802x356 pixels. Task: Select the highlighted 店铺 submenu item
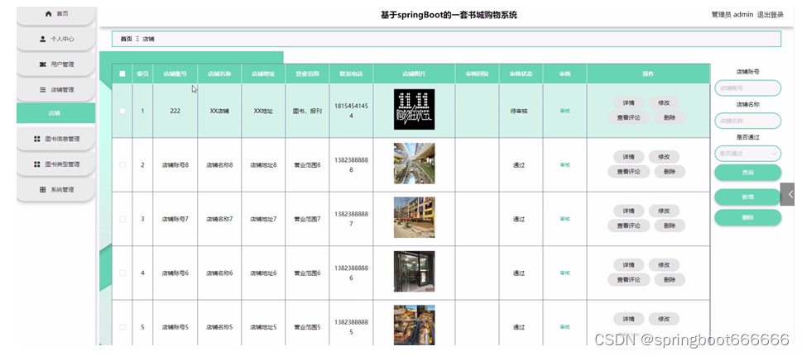55,113
